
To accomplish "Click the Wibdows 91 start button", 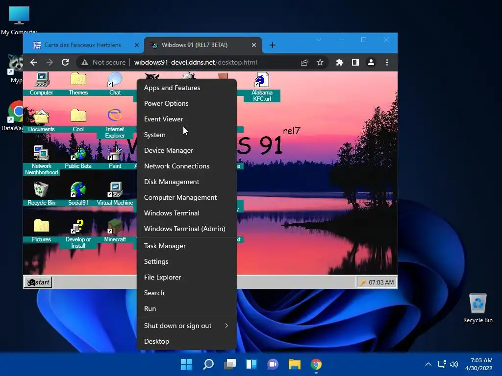I will coord(38,282).
